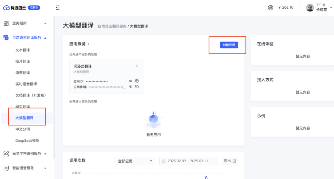Click the 光学字符识别服务 scan icon
This screenshot has width=334, height=179.
point(6,154)
